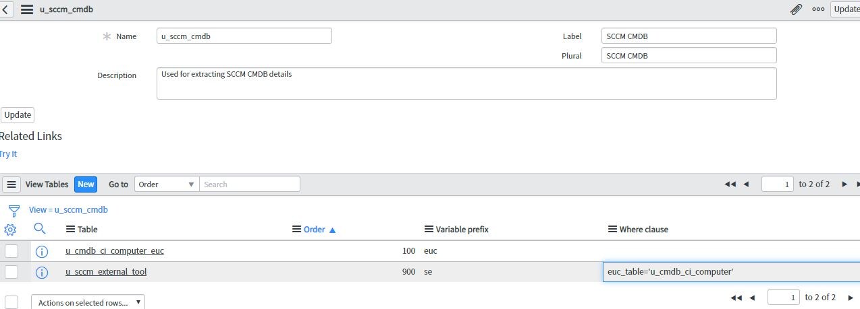
Task: Open the Where clause column menu icon
Action: click(613, 229)
